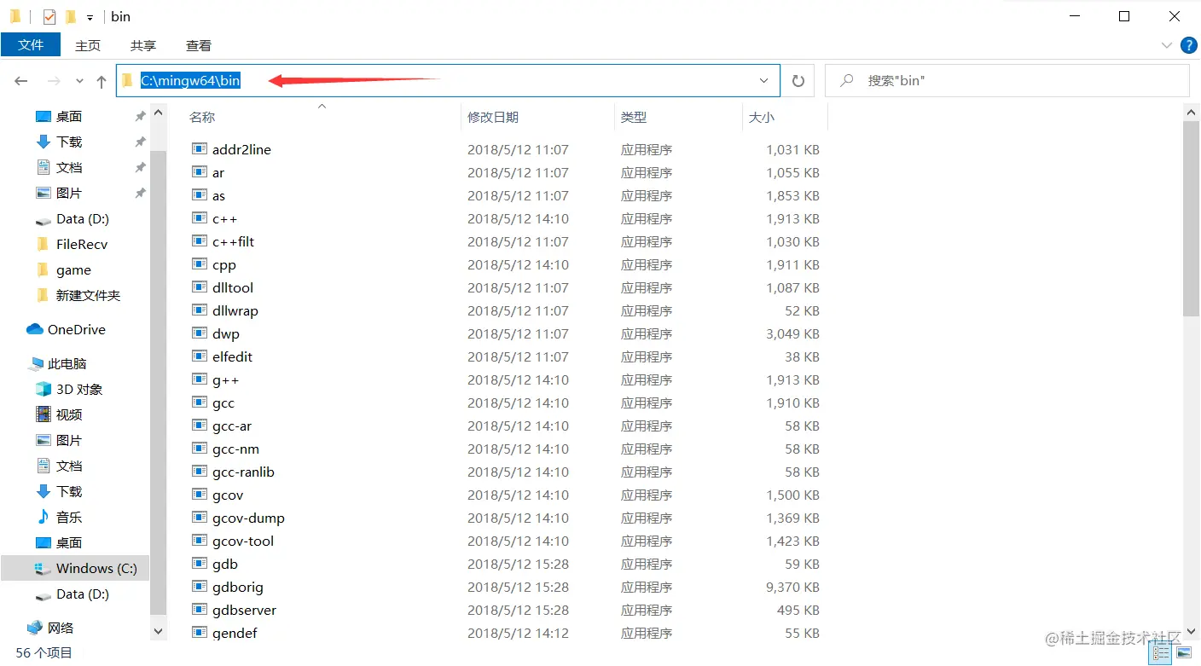Viewport: 1201px width, 666px height.
Task: Open the 文件 menu tab
Action: click(31, 45)
